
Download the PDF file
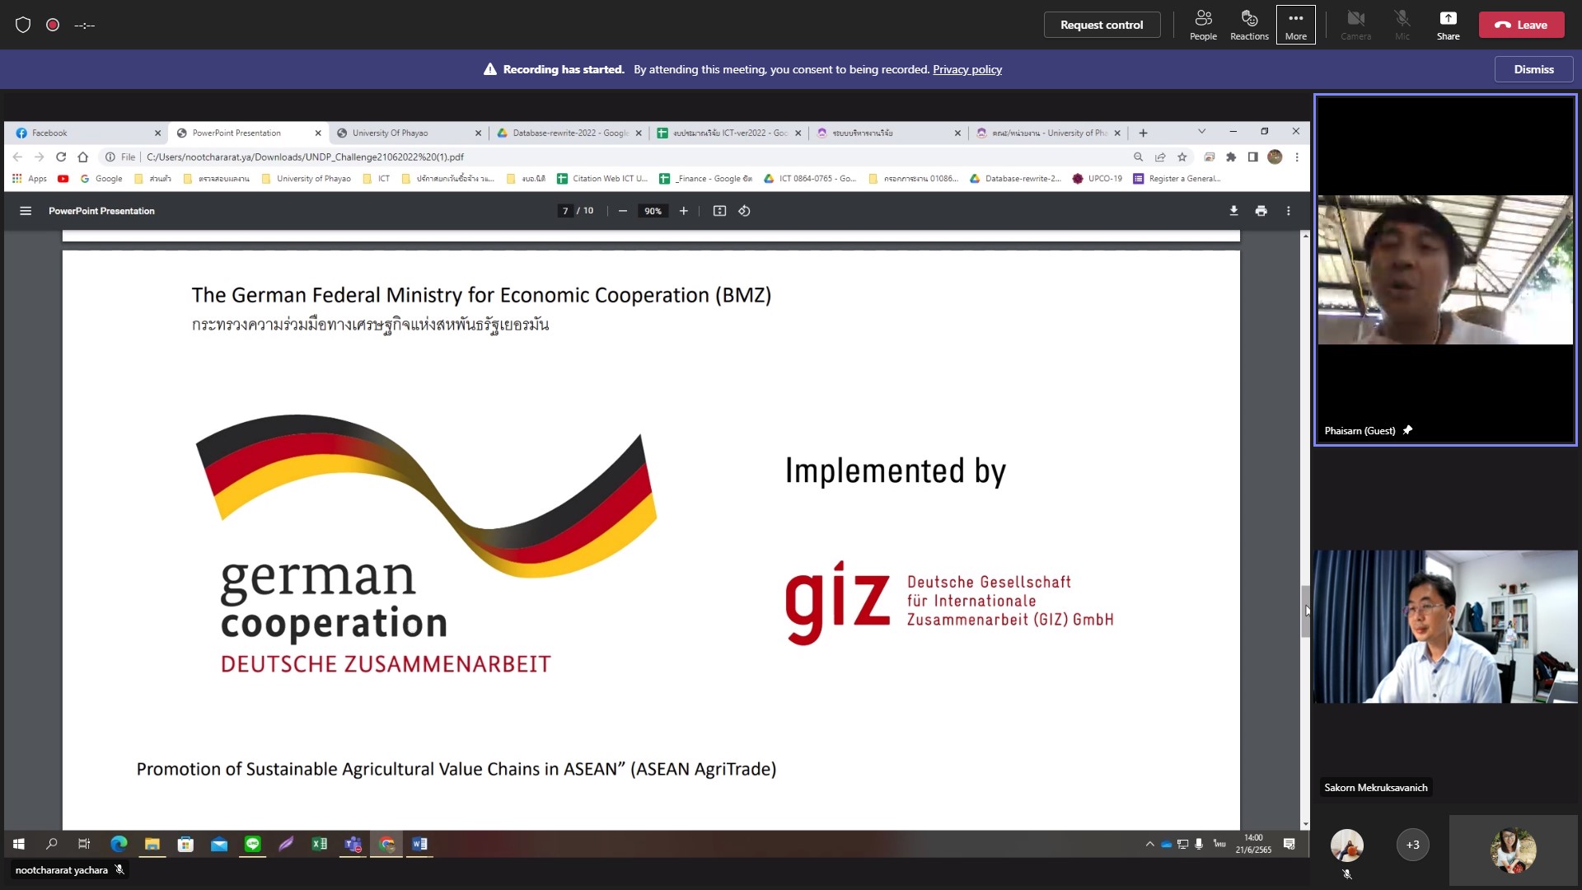pos(1233,211)
